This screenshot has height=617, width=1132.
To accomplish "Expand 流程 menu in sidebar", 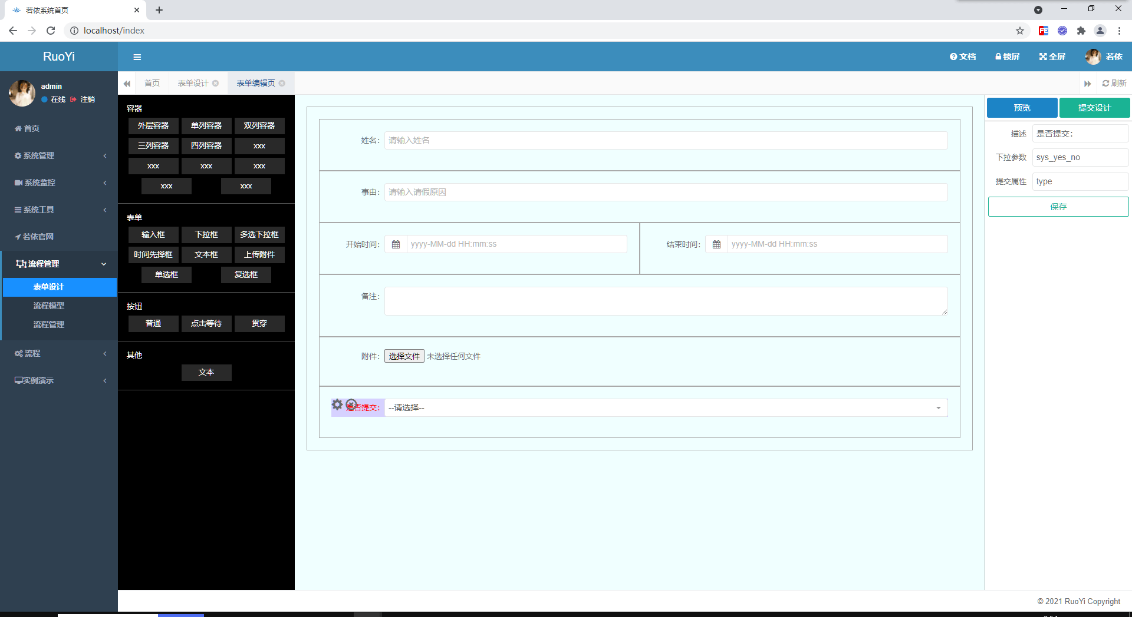I will point(59,353).
